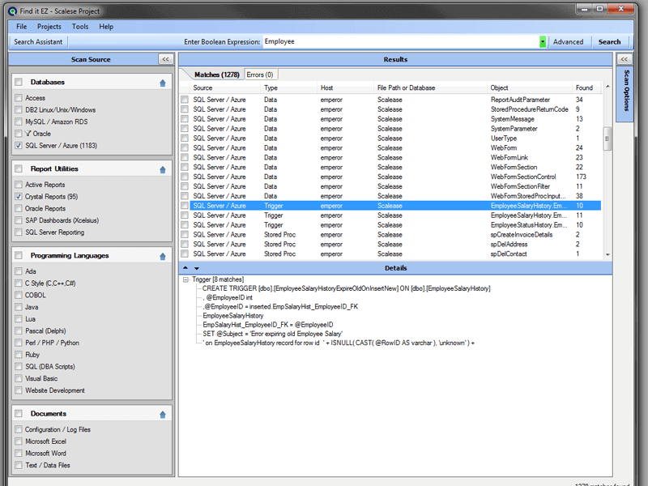Click the Find it EZ app icon in title bar
The height and width of the screenshot is (486, 648).
point(13,11)
